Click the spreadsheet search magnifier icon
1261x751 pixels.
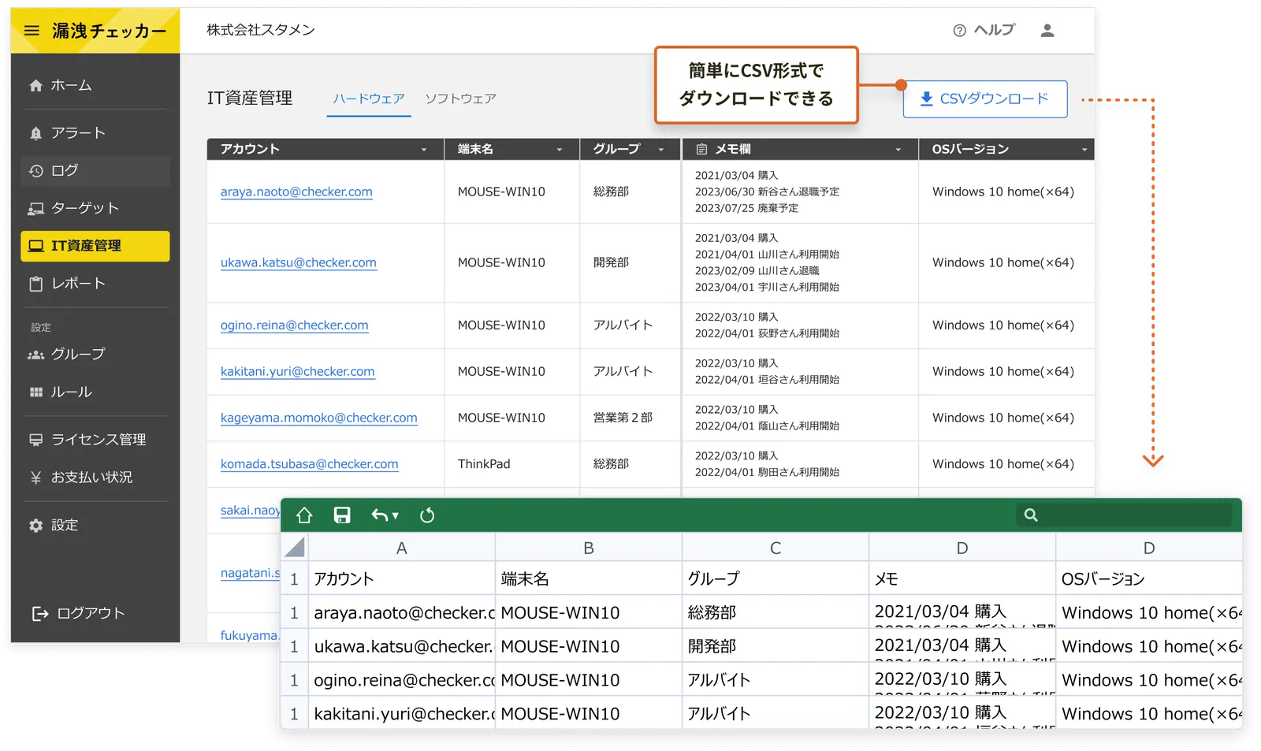[1031, 515]
